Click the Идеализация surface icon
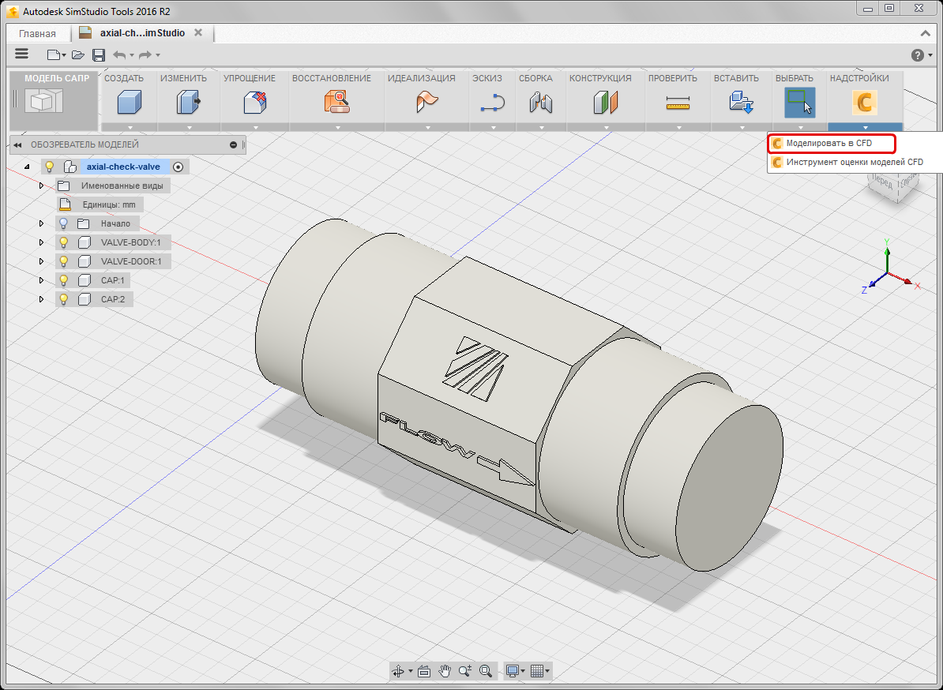Image resolution: width=943 pixels, height=690 pixels. click(427, 103)
